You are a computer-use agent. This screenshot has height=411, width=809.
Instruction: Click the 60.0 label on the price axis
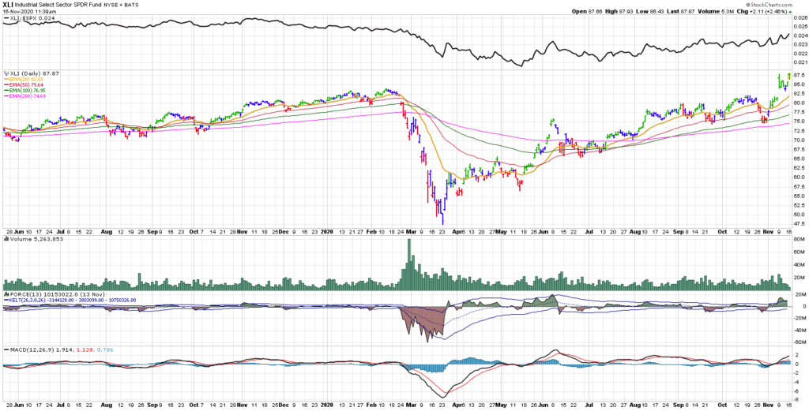(799, 177)
